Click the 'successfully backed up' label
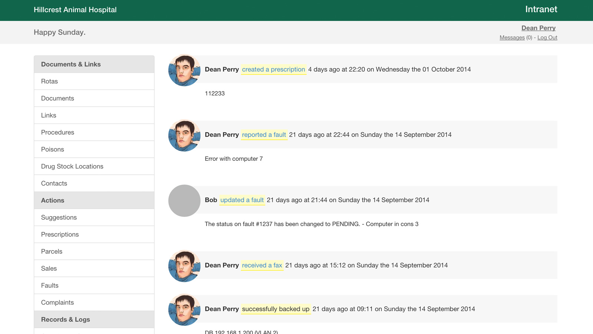 click(x=276, y=309)
